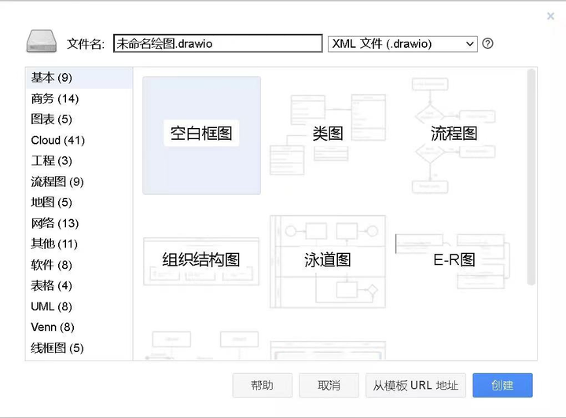Click the 帮助 button
Viewport: 566px width, 418px height.
point(263,385)
